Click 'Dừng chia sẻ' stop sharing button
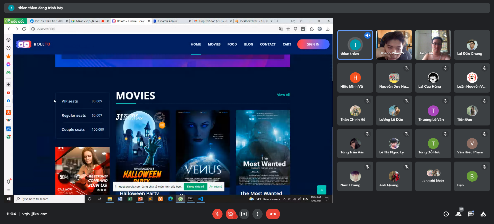The height and width of the screenshot is (224, 494). tap(195, 186)
